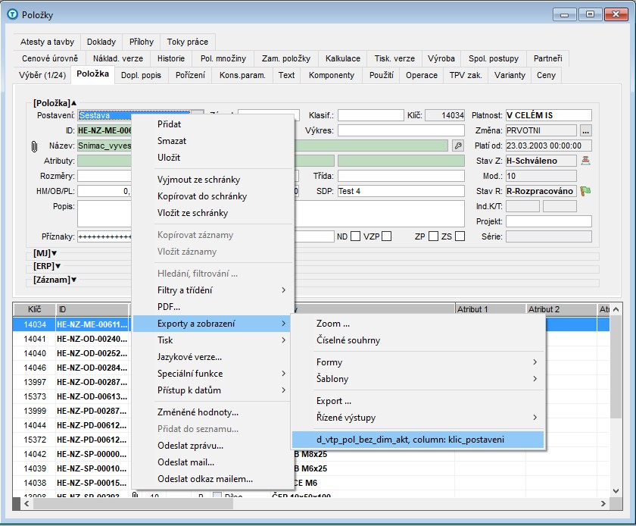Expand the Šablony submenu
Screen dimensions: 636x526
[418, 378]
